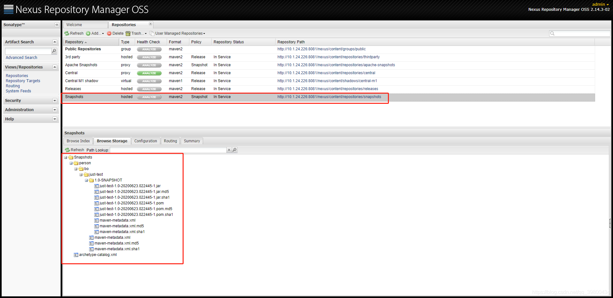Expand the Security panel
The height and width of the screenshot is (298, 613).
tap(55, 101)
